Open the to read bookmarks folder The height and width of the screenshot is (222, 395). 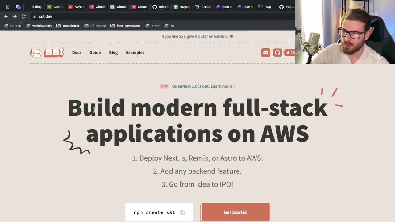(13, 26)
